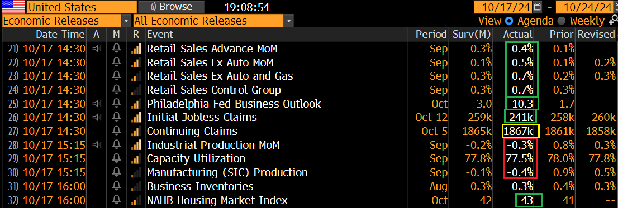The image size is (618, 208).
Task: Click the speaker icon for Industrial Production MoM
Action: [x=96, y=145]
